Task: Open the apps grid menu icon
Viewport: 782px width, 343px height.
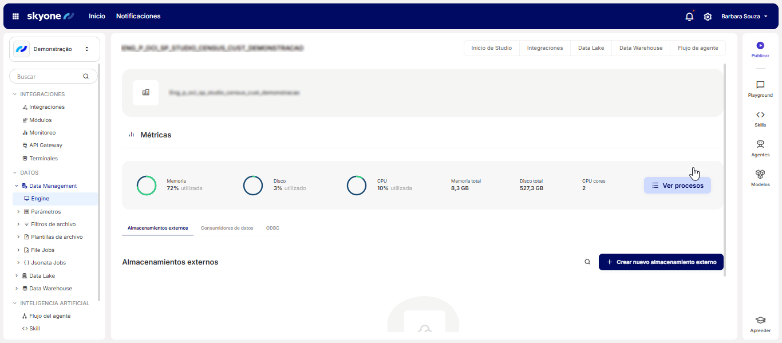Action: coord(15,17)
